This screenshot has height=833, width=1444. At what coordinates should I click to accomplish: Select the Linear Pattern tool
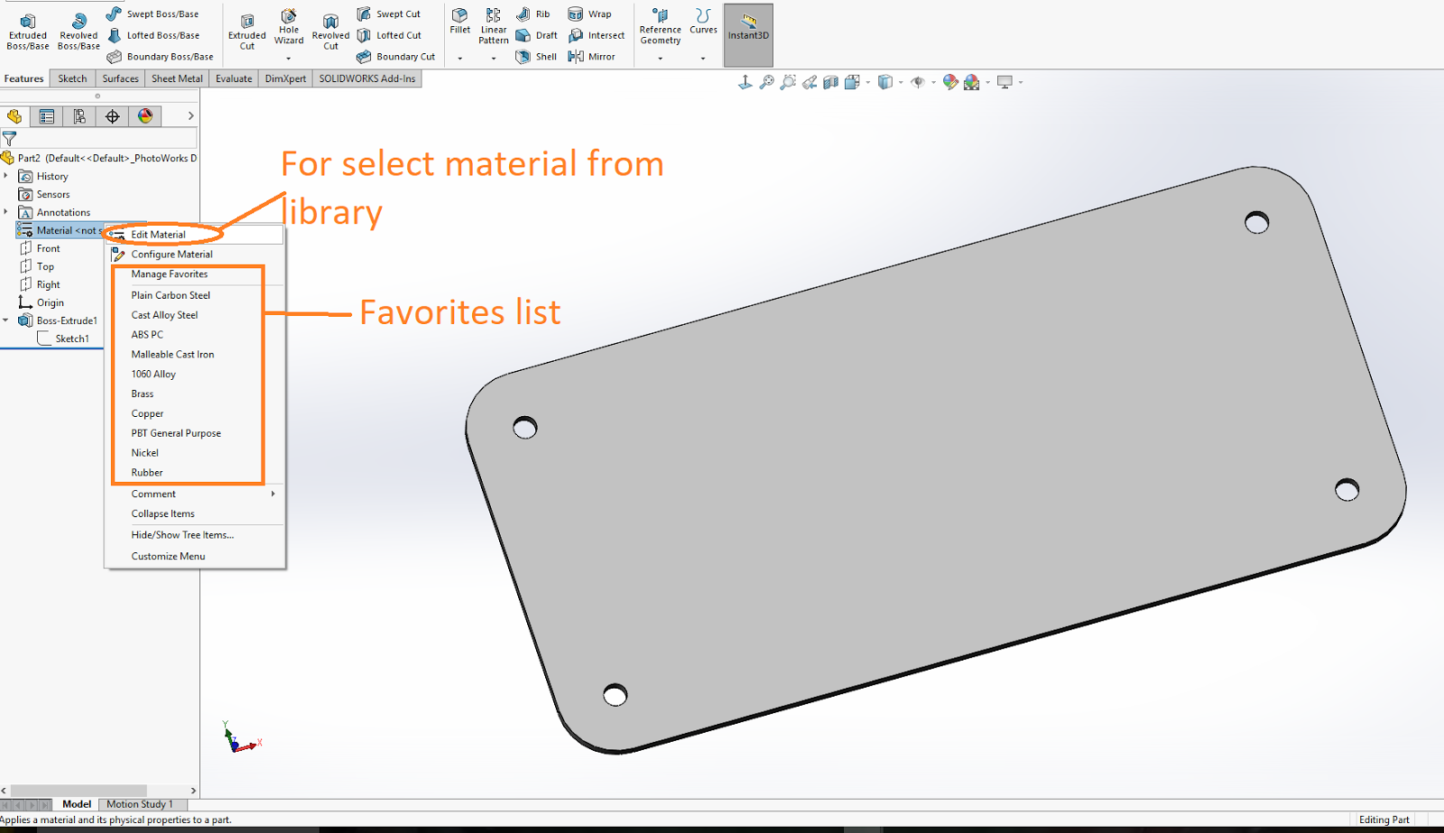(x=493, y=24)
